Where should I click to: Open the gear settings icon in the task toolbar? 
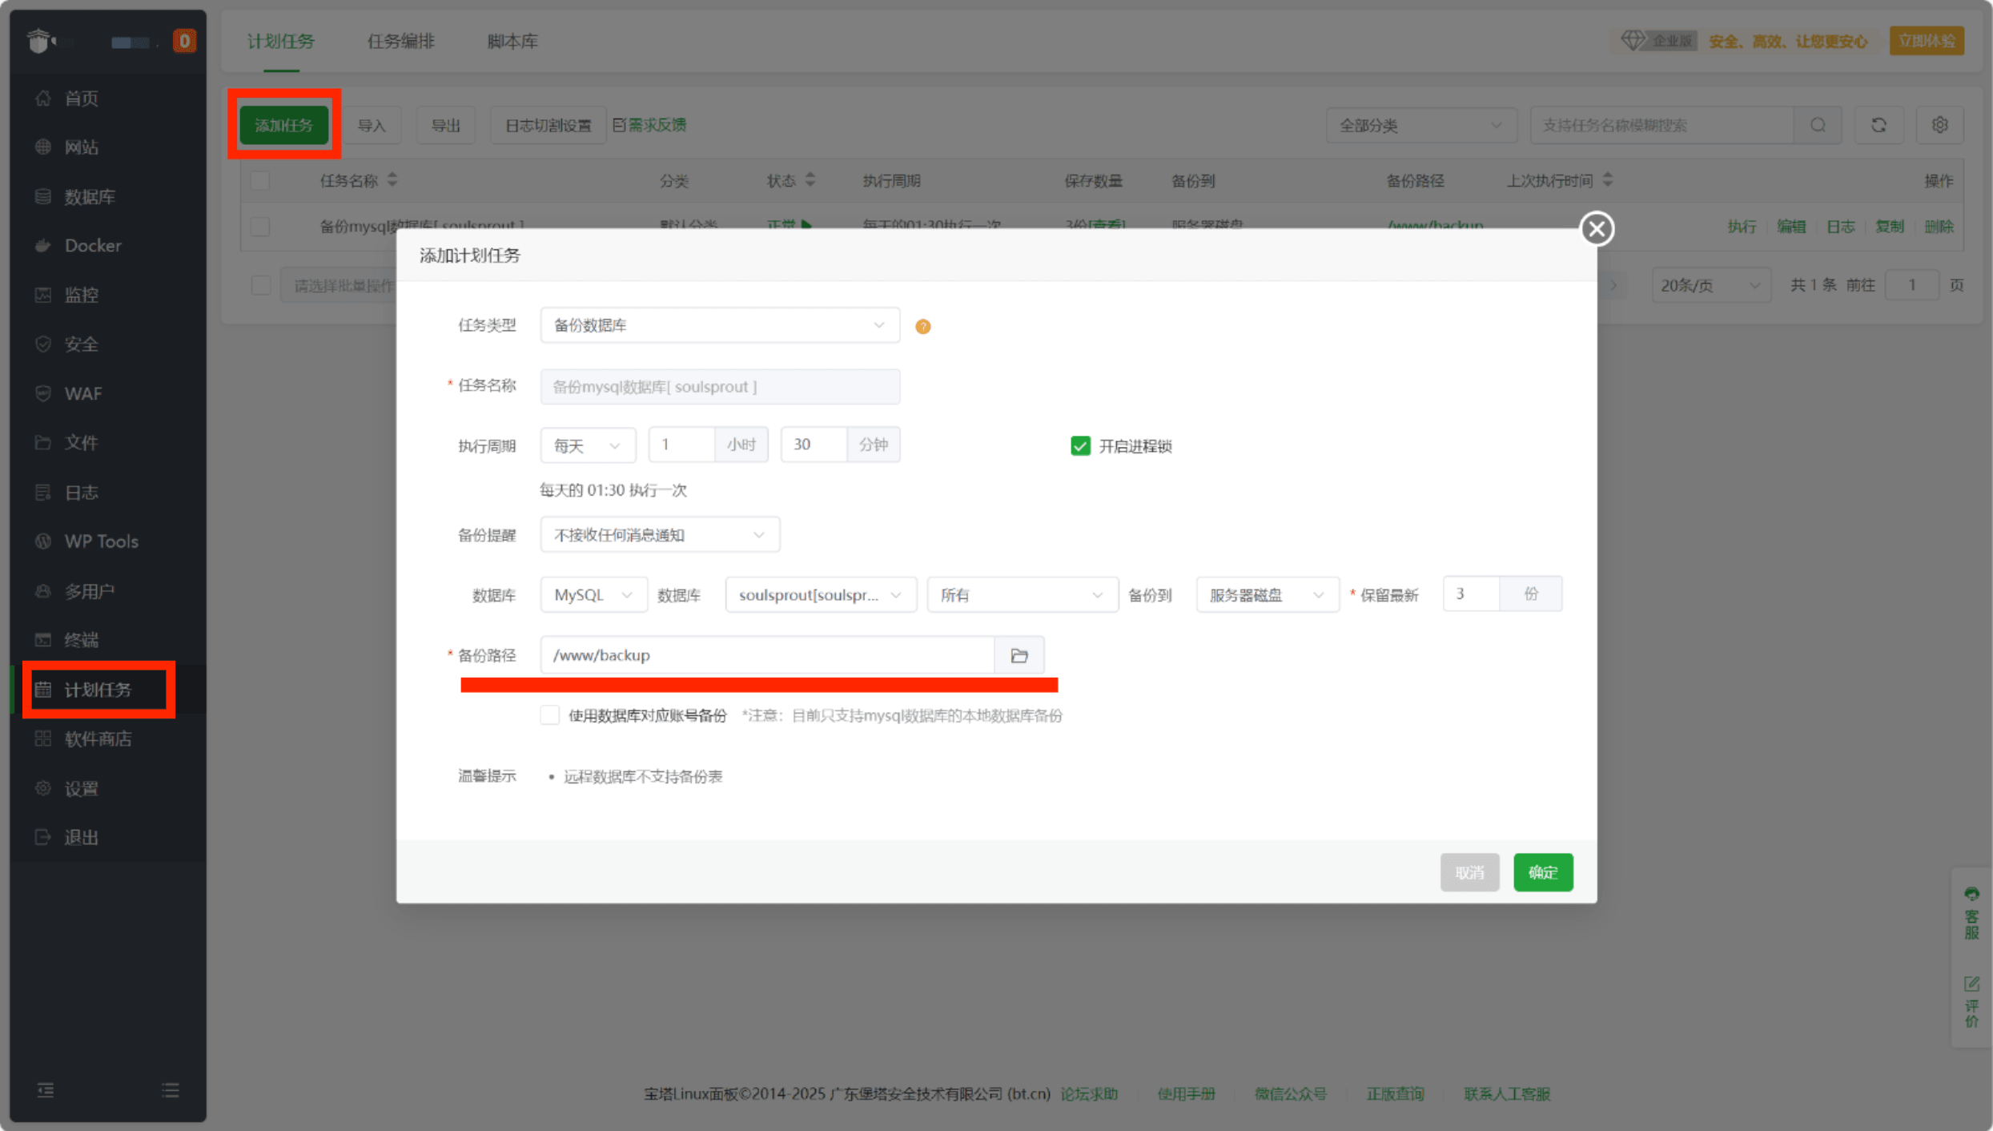1939,125
